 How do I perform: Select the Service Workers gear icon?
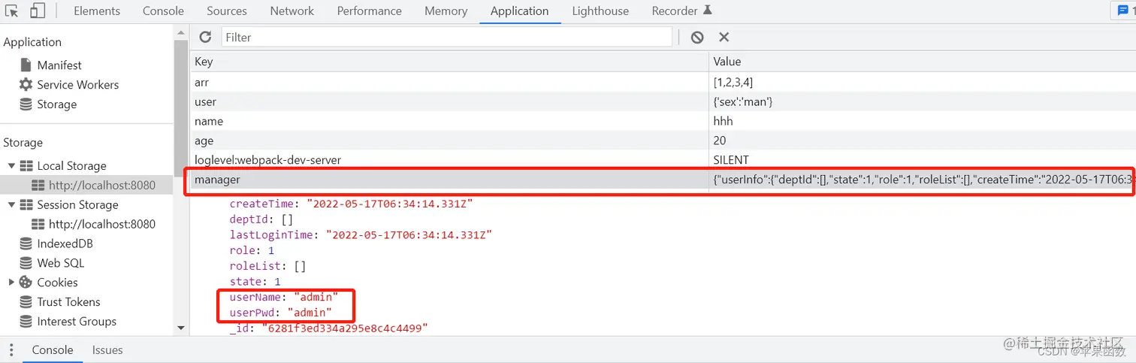coord(26,85)
